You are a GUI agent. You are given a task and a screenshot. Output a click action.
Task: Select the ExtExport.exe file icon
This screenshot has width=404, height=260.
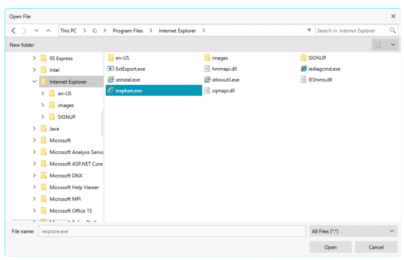[x=111, y=69]
